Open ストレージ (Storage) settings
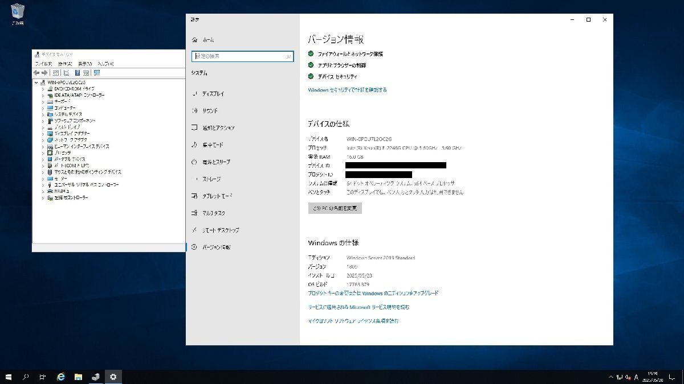Viewport: 684px width, 384px height. (x=210, y=179)
